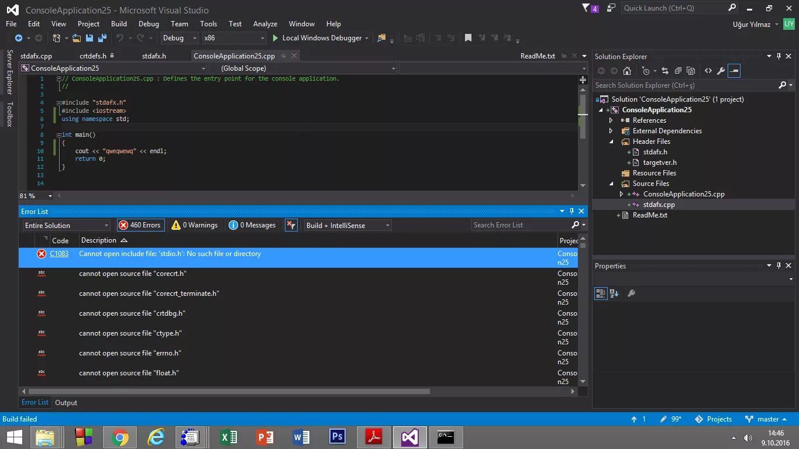Image resolution: width=799 pixels, height=449 pixels.
Task: Expand ConsoleApplication25.cpp tree node
Action: 621,194
